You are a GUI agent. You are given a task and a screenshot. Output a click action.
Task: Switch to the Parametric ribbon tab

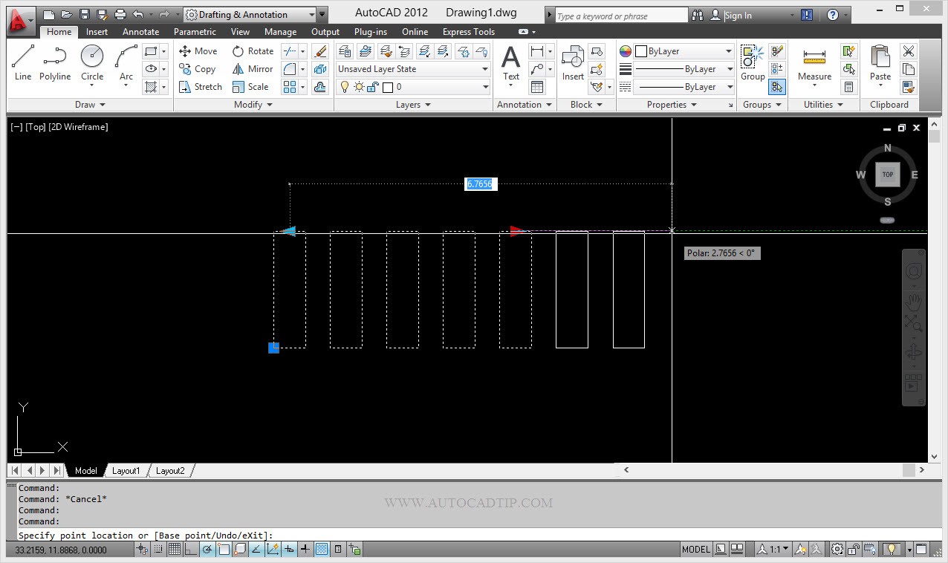tap(195, 31)
